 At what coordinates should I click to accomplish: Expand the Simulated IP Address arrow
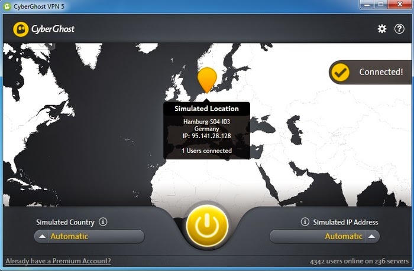pyautogui.click(x=372, y=237)
